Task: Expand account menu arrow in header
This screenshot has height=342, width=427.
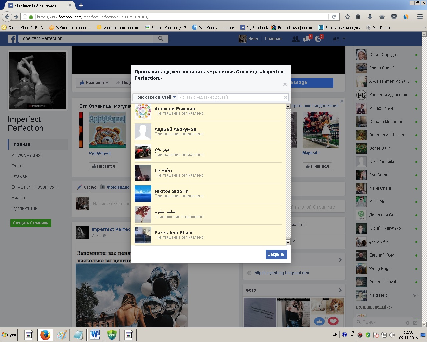Action: [x=344, y=39]
